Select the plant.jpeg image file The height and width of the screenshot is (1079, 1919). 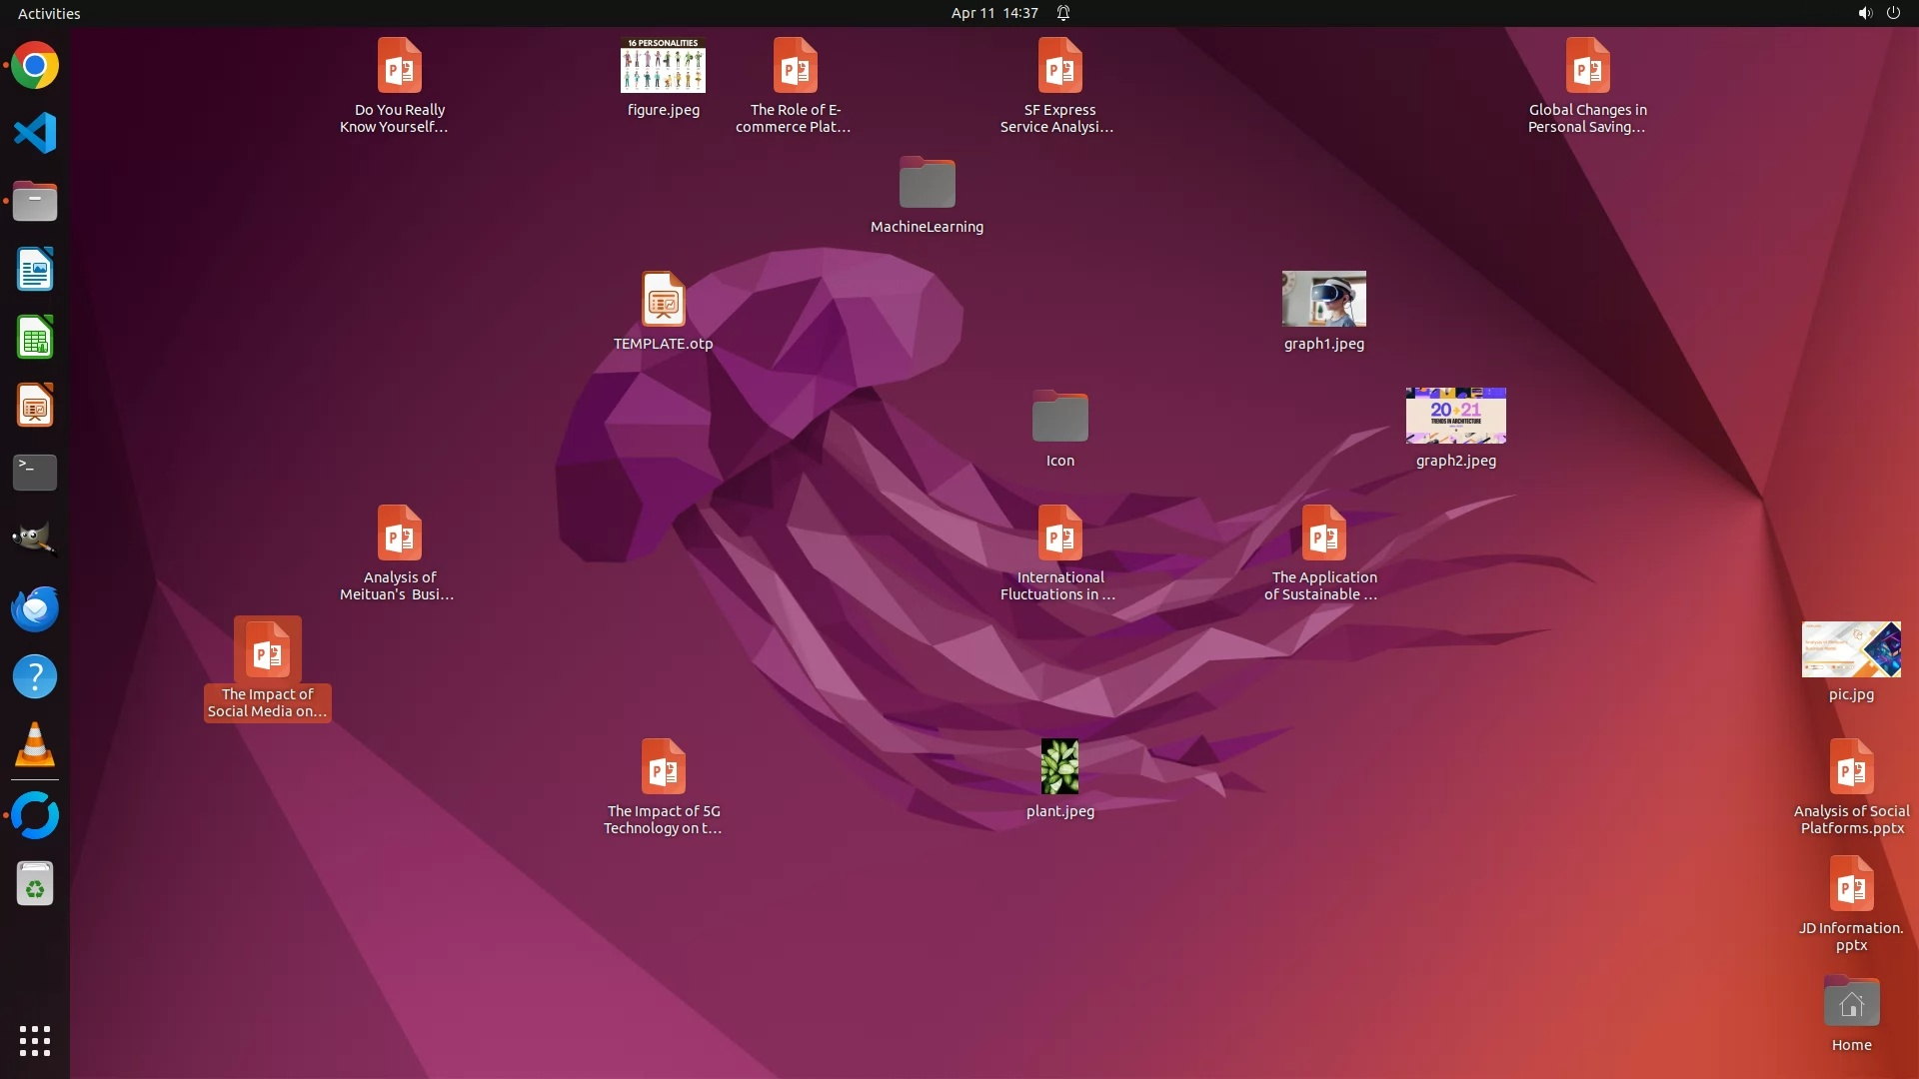click(x=1059, y=766)
